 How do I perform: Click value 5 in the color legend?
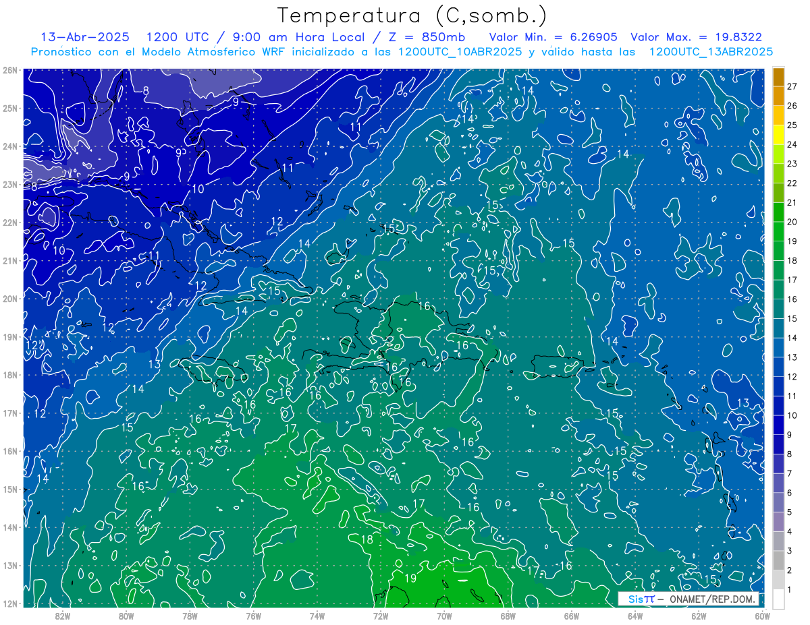(x=790, y=512)
